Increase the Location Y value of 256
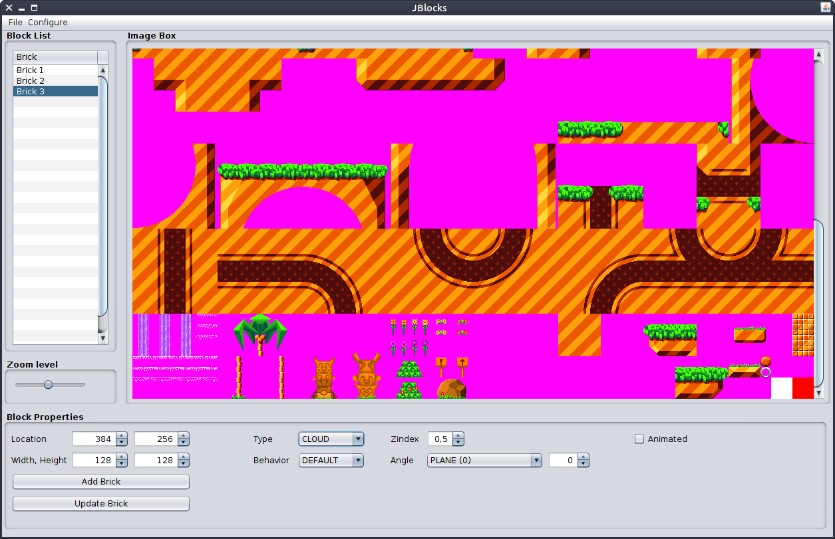835x539 pixels. point(184,435)
